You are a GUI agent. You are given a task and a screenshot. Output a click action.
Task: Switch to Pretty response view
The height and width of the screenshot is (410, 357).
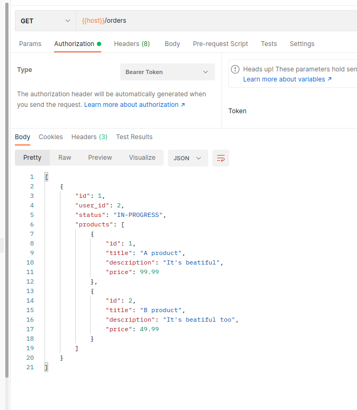coord(32,158)
